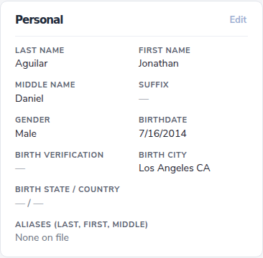Click the BIRTHDATE field label
The height and width of the screenshot is (258, 263).
point(163,120)
